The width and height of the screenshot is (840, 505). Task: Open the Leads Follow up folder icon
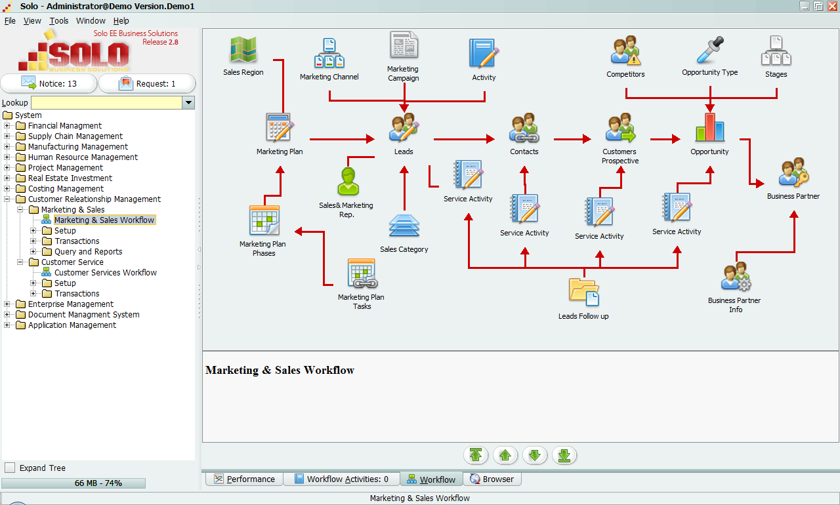[583, 293]
